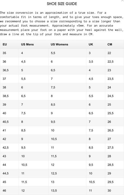The height and width of the screenshot is (195, 124).
Task: Click the EU 38,5 row label
Action: pos(6,96)
